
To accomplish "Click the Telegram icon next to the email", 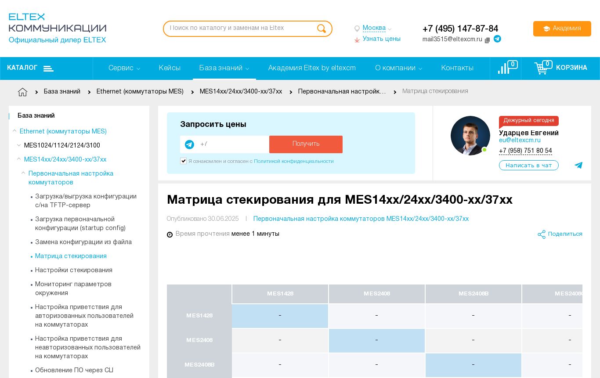I will (x=497, y=39).
